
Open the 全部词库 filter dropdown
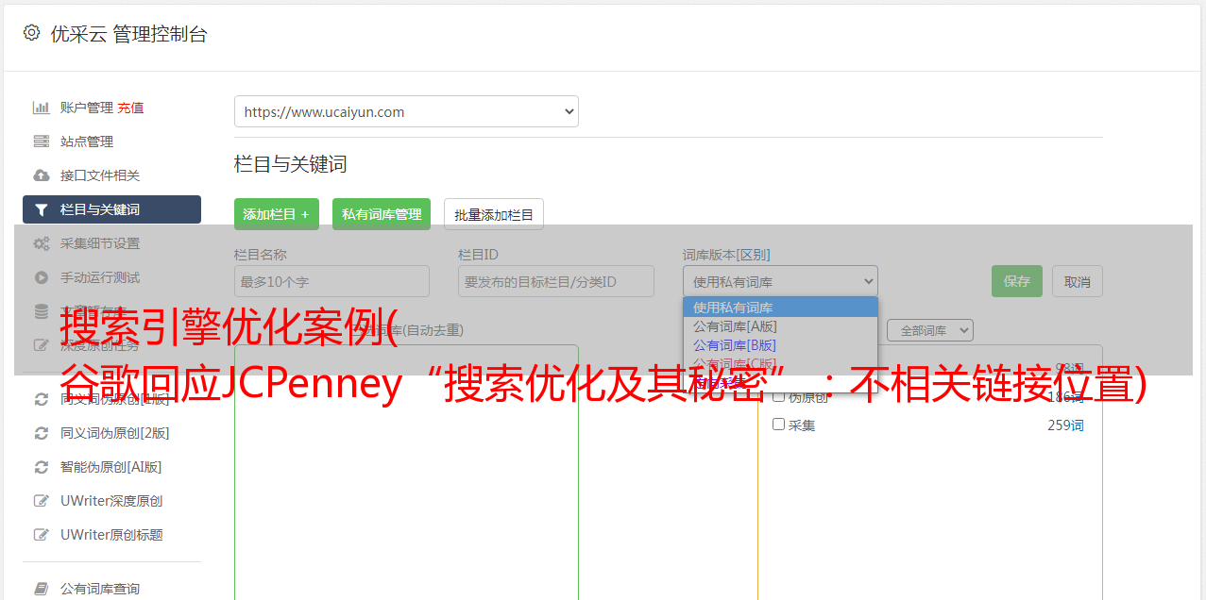pos(930,330)
